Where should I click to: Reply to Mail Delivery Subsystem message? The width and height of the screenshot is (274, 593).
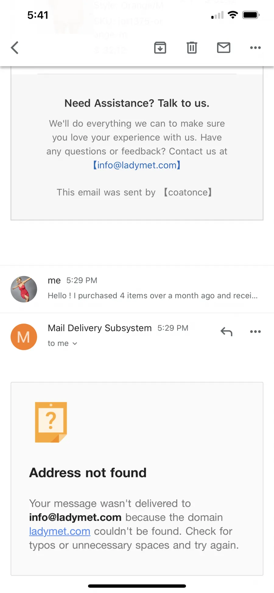[227, 331]
